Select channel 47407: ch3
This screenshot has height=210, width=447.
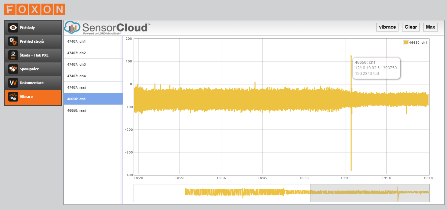point(93,64)
